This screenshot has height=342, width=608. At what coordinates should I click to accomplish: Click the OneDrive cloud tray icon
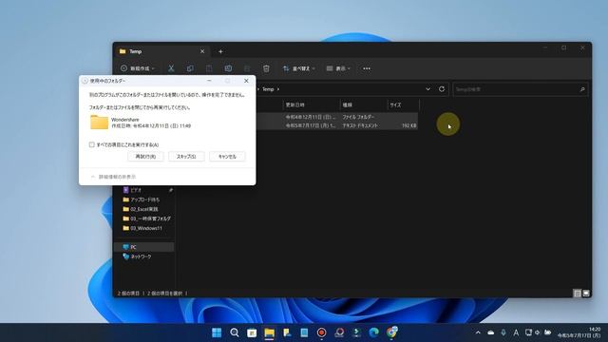coord(490,332)
